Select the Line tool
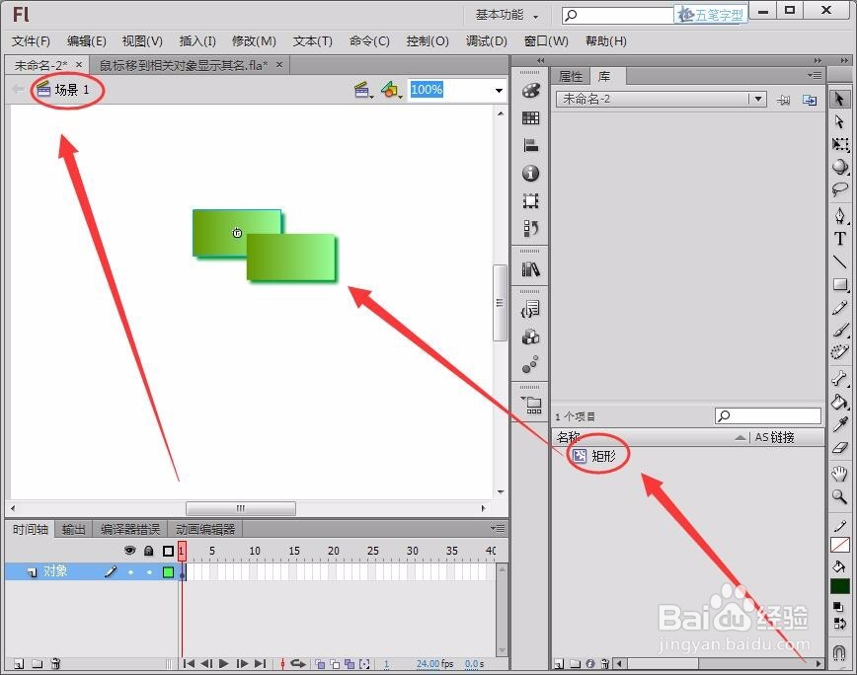This screenshot has width=857, height=675. (x=839, y=262)
